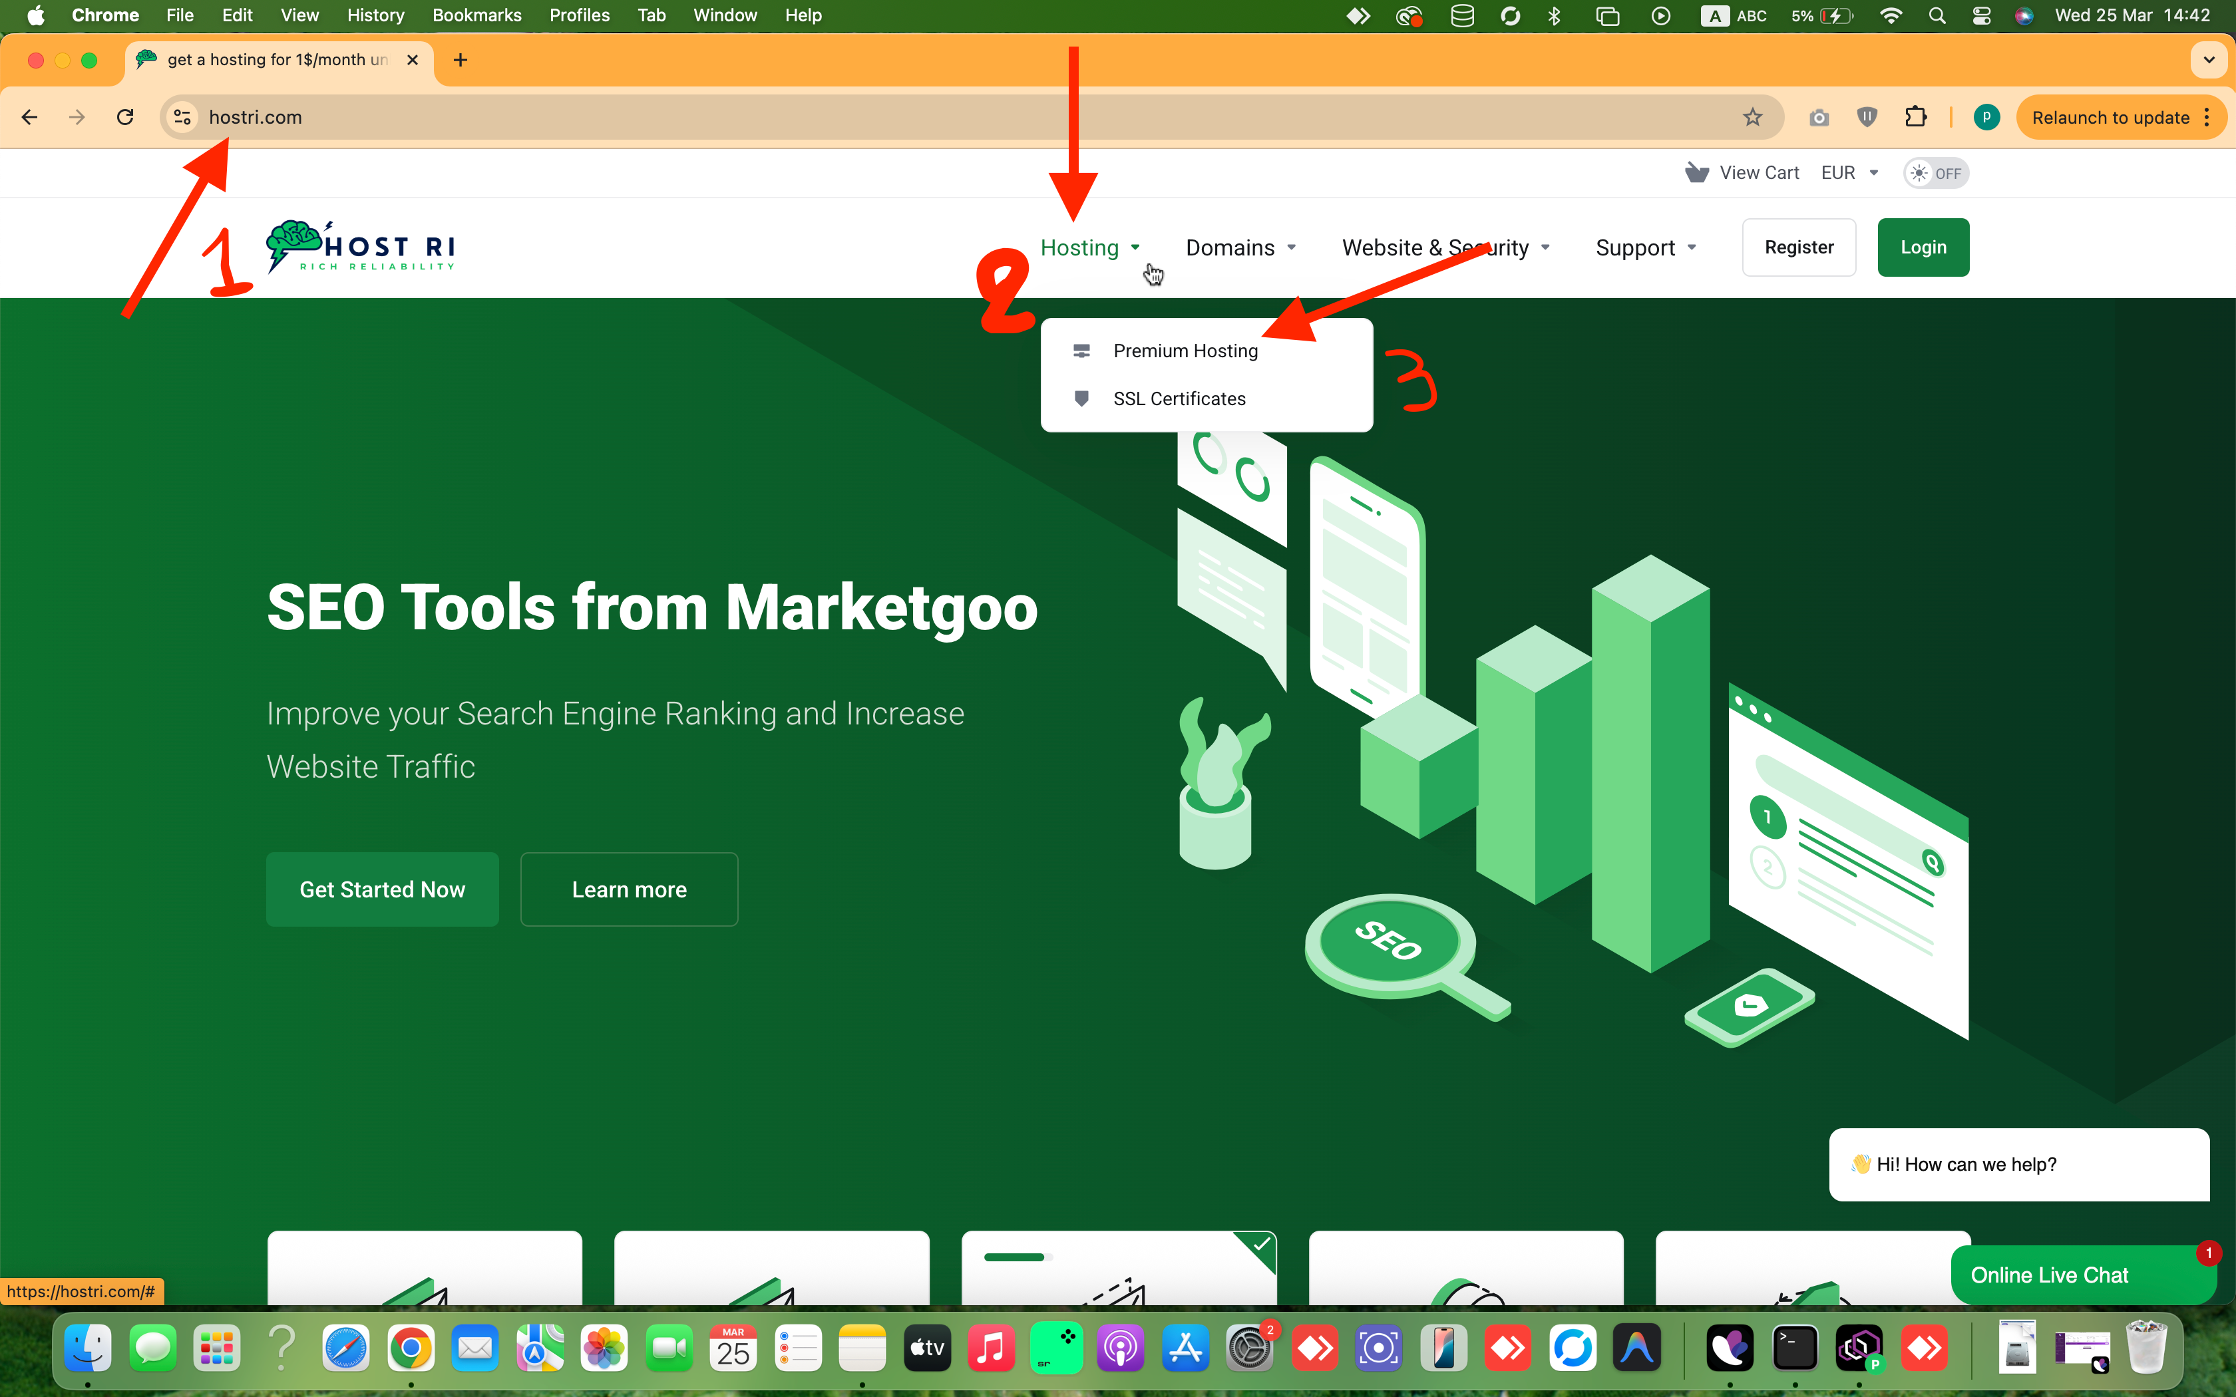
Task: Click the Get Started Now button
Action: click(381, 889)
